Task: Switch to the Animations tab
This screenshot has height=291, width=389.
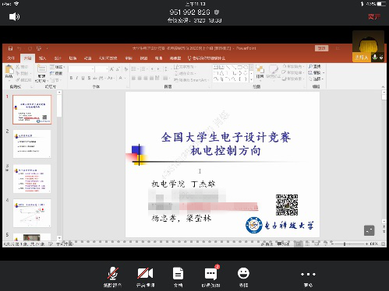Action: (x=88, y=58)
